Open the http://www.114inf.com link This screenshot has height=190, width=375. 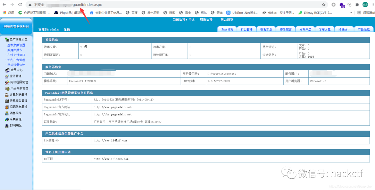(110, 141)
